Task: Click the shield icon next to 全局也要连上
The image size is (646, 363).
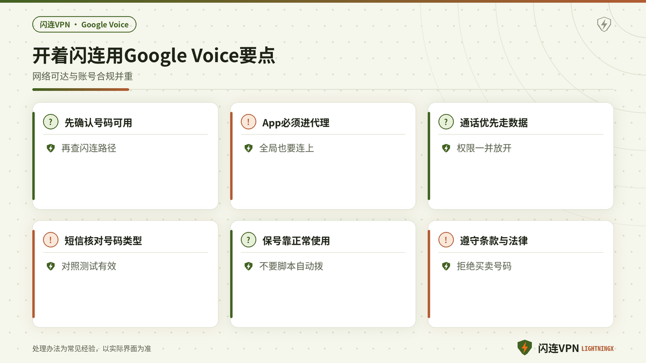Action: [248, 148]
